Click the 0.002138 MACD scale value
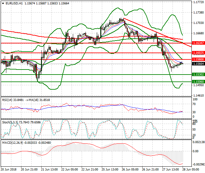The height and width of the screenshot is (173, 205). (199, 142)
